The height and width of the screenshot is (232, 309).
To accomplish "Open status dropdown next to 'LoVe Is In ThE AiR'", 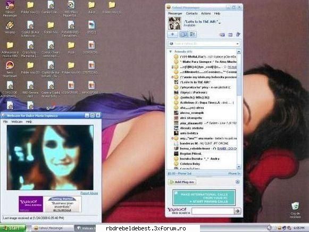I will pos(220,23).
